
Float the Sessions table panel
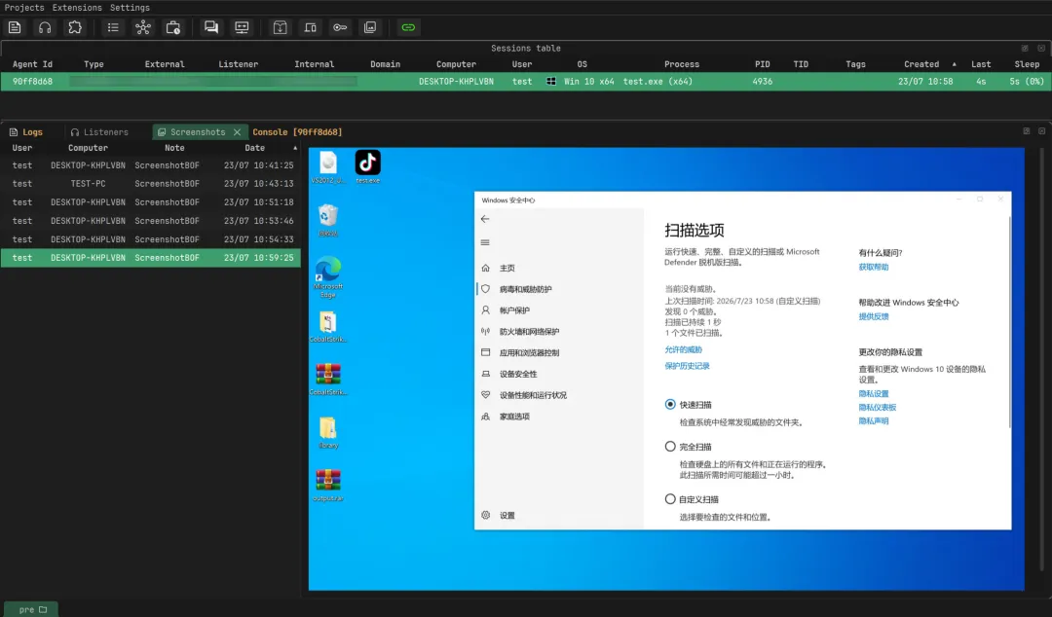[1025, 49]
